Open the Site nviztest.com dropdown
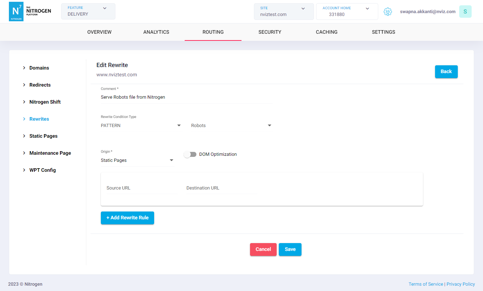The width and height of the screenshot is (483, 291). pyautogui.click(x=283, y=11)
